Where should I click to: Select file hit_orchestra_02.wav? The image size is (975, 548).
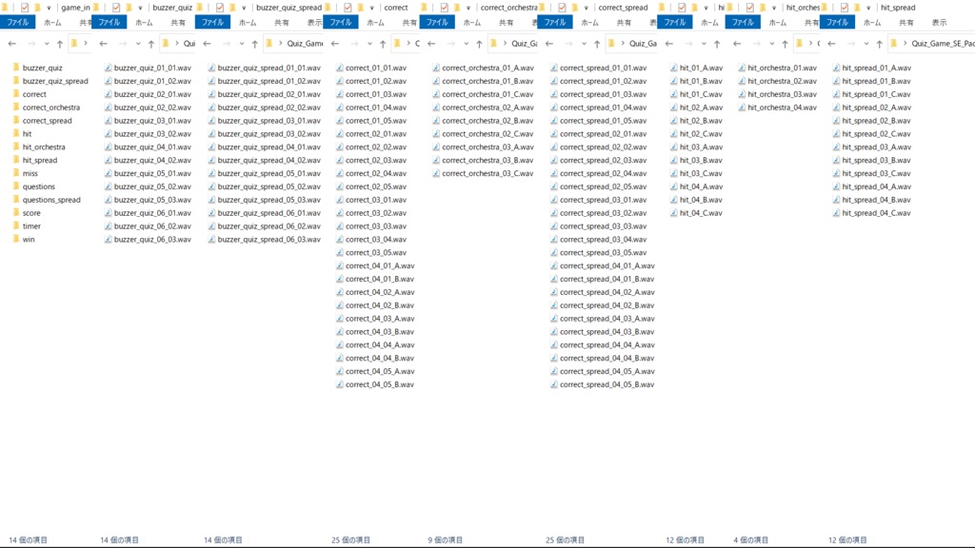click(782, 81)
